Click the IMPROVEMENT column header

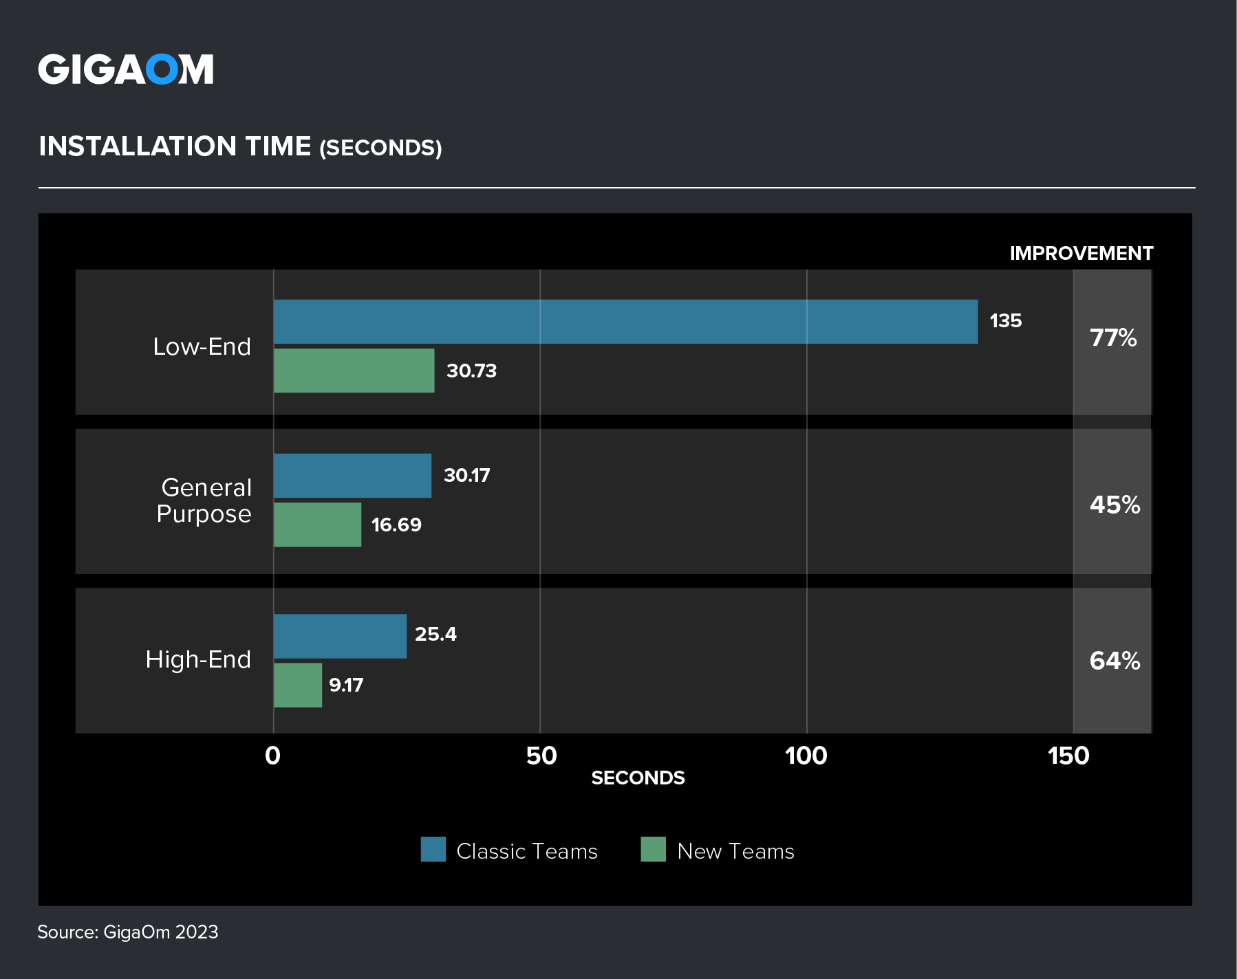point(1080,253)
